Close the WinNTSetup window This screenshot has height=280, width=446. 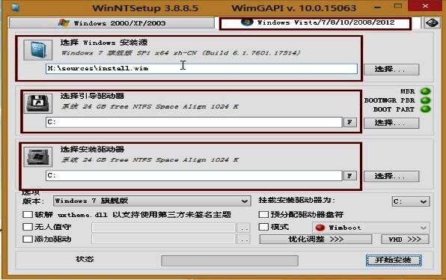coord(426,6)
